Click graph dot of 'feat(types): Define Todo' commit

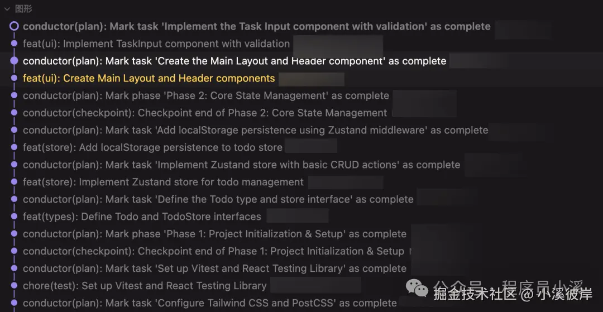click(14, 217)
